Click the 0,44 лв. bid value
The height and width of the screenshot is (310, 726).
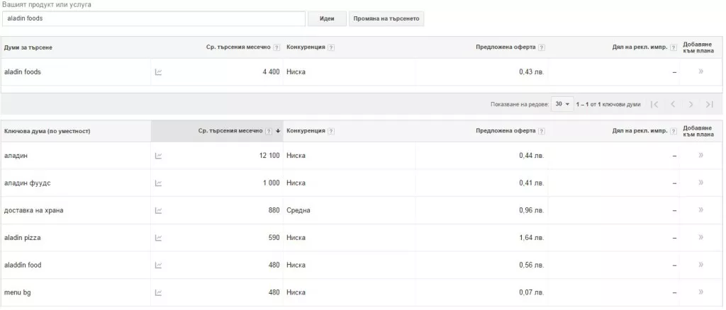(x=532, y=156)
